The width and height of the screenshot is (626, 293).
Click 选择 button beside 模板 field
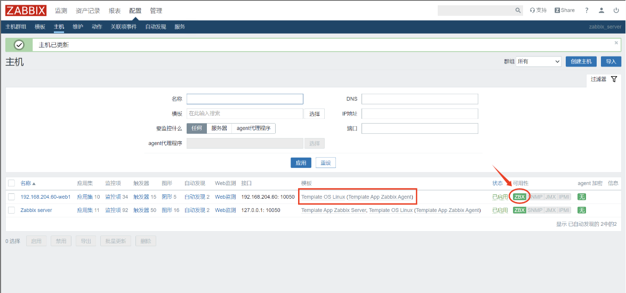coord(314,113)
